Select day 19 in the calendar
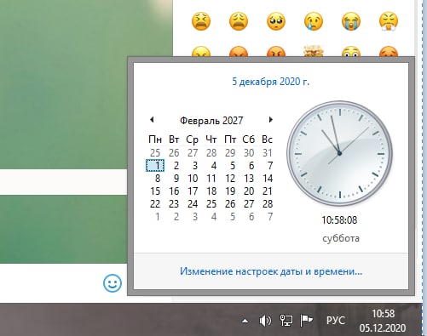 pos(230,191)
